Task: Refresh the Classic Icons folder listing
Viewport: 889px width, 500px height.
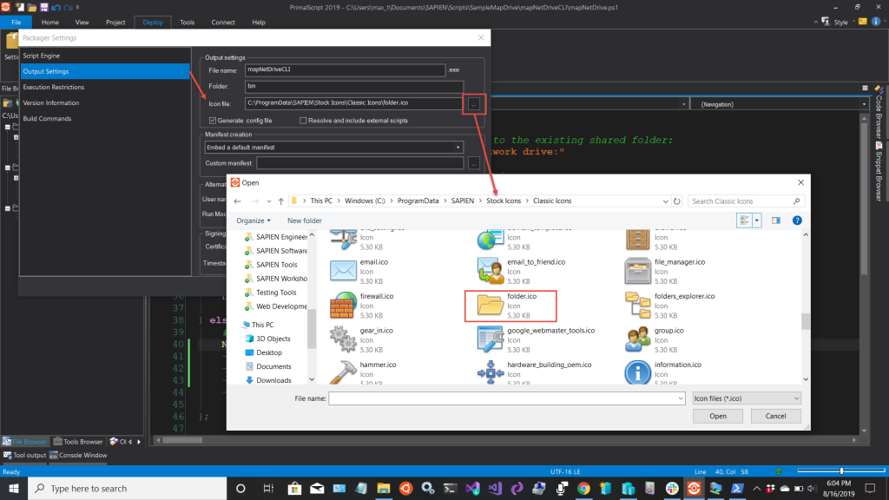Action: [676, 201]
